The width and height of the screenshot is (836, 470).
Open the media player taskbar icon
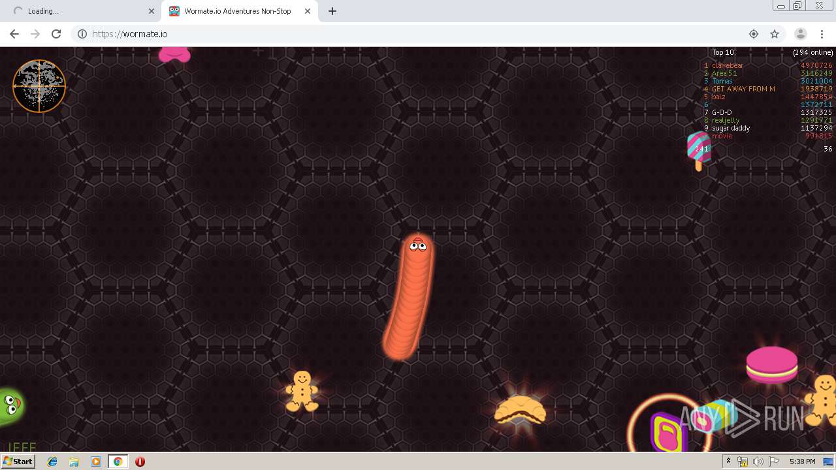[96, 462]
